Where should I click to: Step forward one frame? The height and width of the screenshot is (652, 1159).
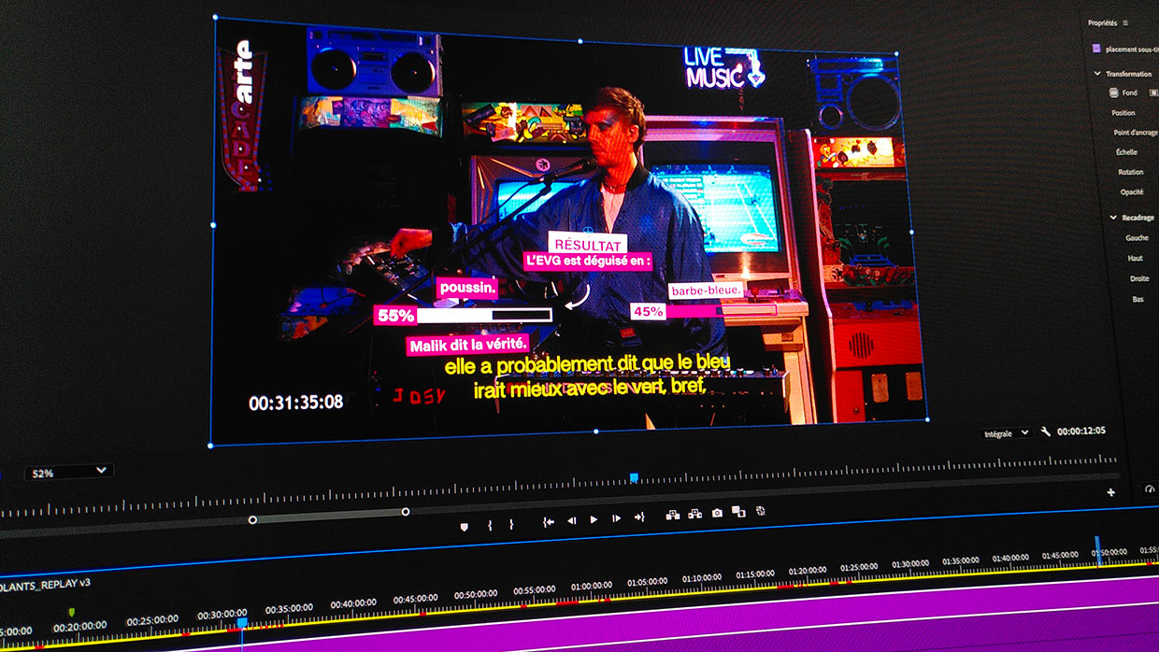(x=616, y=518)
